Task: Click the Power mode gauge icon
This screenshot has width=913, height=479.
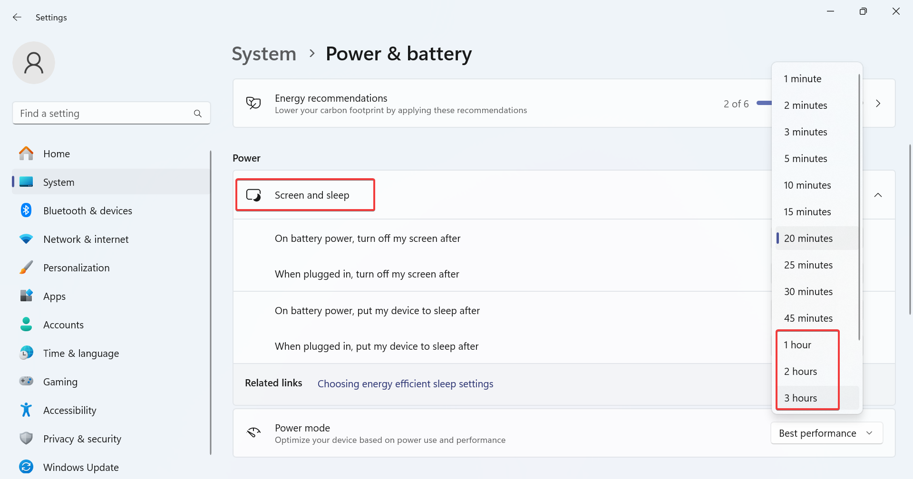Action: tap(253, 433)
